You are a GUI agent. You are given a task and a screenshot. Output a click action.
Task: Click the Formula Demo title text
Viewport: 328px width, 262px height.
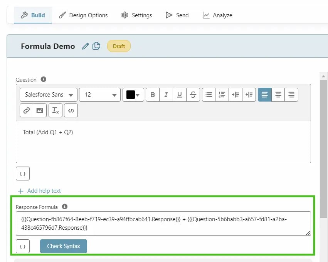(x=48, y=46)
